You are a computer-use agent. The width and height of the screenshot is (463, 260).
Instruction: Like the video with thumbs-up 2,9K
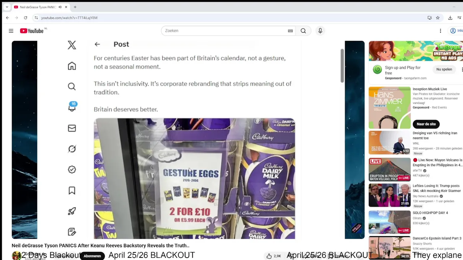pyautogui.click(x=273, y=256)
